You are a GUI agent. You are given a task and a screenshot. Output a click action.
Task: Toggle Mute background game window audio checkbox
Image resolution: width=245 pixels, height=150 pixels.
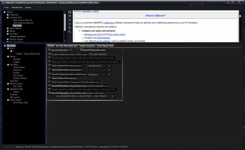50,58
